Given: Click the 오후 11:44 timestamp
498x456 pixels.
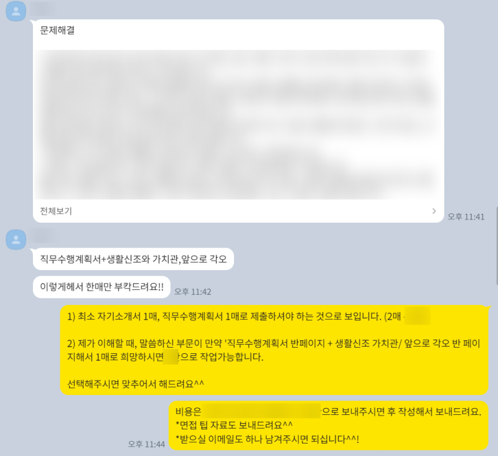Looking at the screenshot, I should pos(146,444).
